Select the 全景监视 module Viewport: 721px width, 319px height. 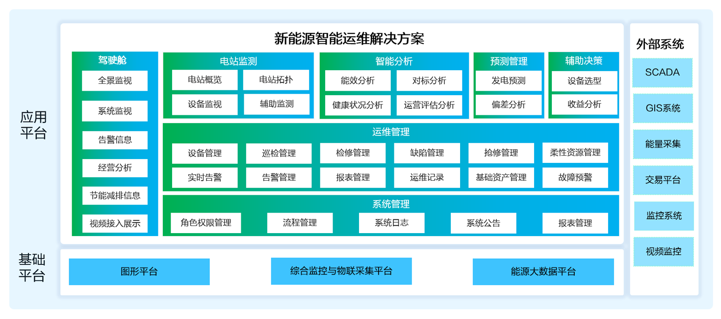coord(115,80)
